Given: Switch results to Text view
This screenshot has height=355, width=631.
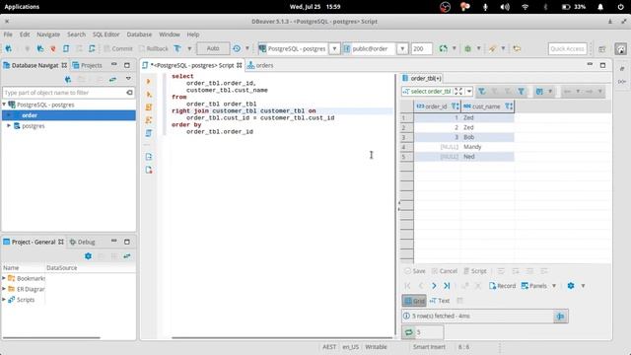Looking at the screenshot, I should coord(440,301).
